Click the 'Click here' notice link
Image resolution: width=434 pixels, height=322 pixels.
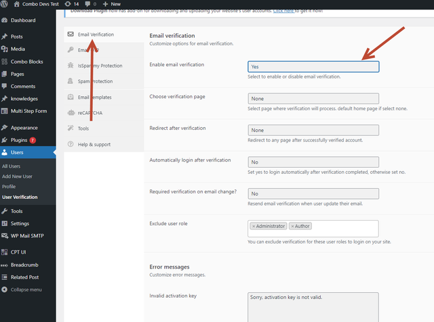(283, 11)
